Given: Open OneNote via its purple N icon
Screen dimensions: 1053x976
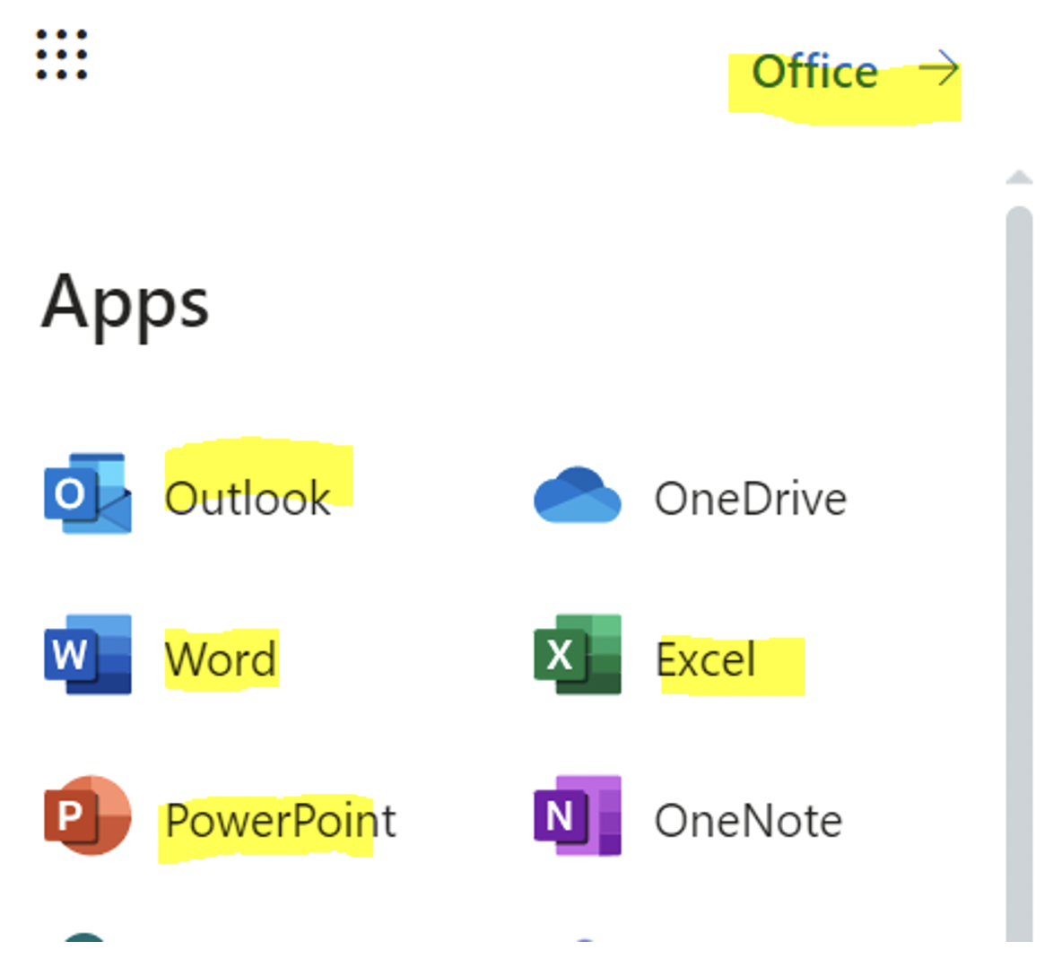Looking at the screenshot, I should point(577,816).
